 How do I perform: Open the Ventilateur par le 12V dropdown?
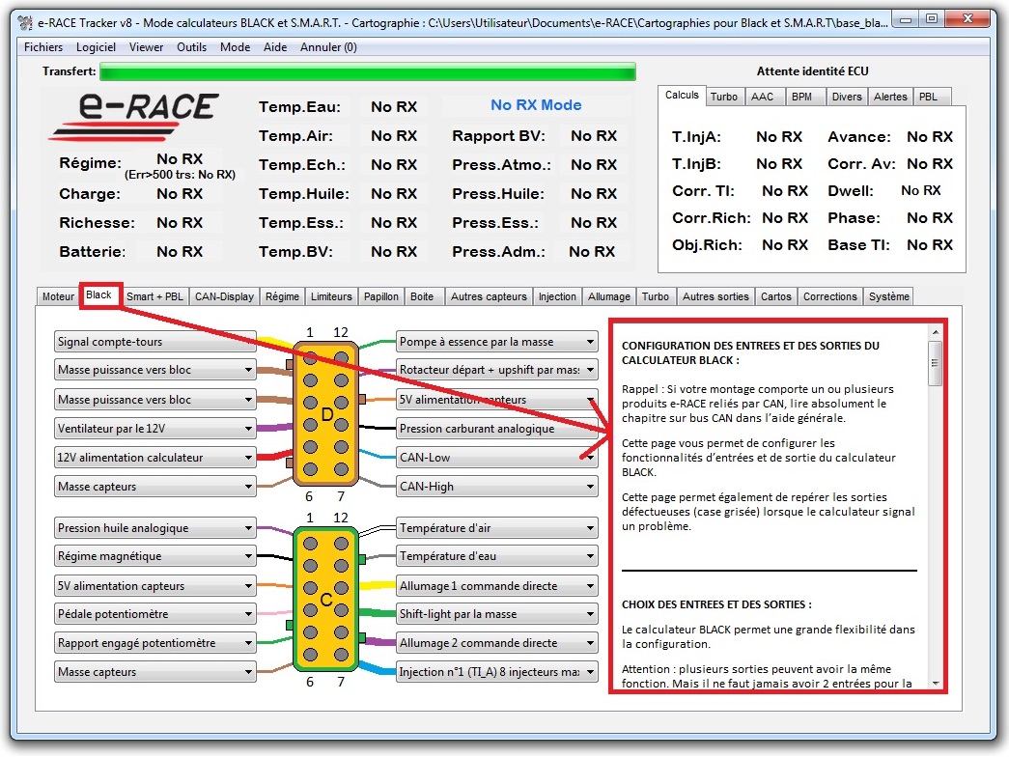point(248,429)
